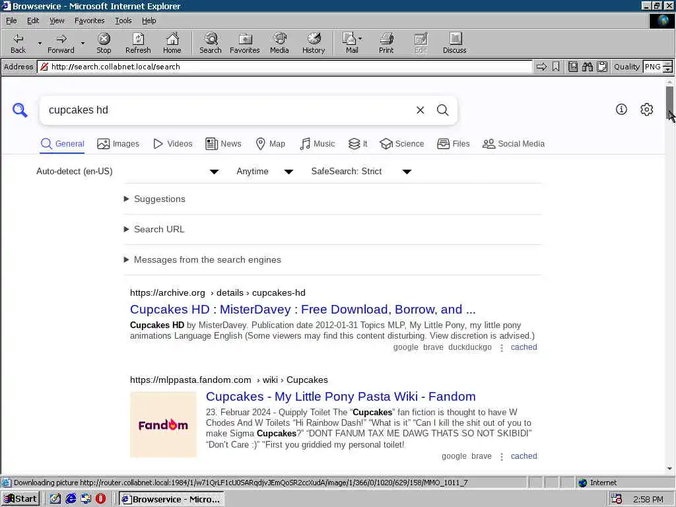
Task: Open Auto-detect (en-US) language dropdown
Action: pyautogui.click(x=127, y=172)
